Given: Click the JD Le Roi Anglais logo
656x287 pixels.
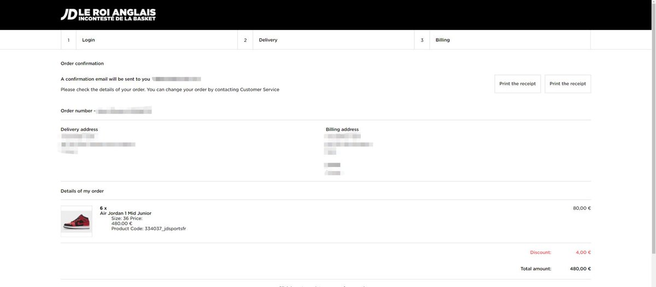Looking at the screenshot, I should coord(108,15).
